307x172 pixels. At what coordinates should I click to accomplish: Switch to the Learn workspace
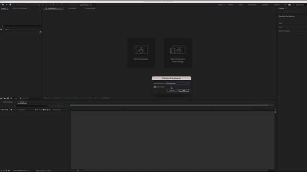coord(240,5)
